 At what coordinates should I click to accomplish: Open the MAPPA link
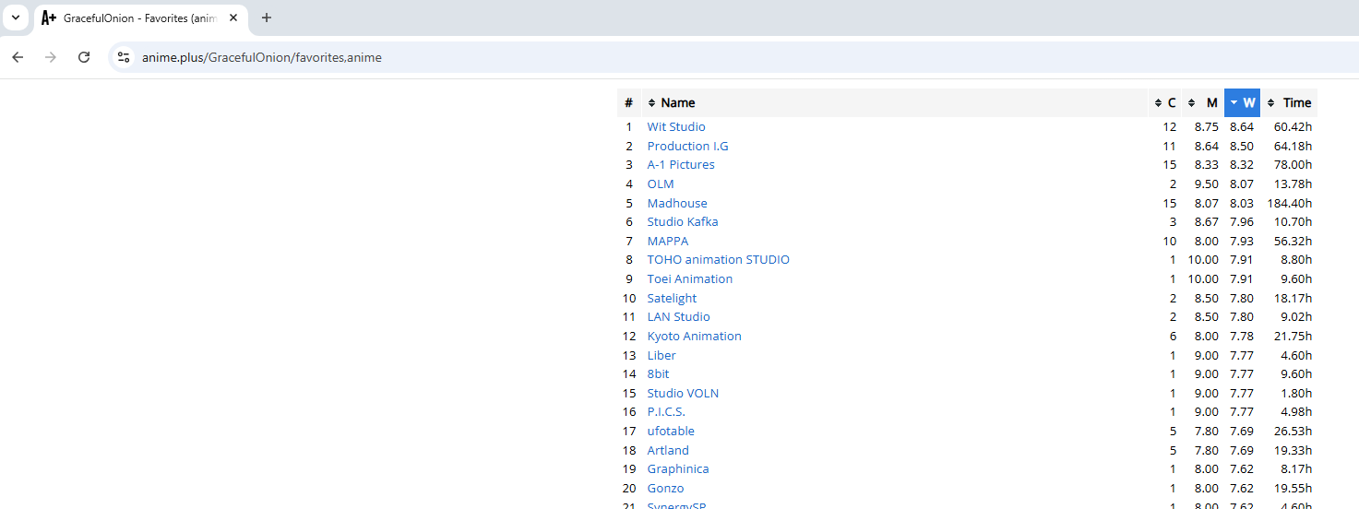668,242
